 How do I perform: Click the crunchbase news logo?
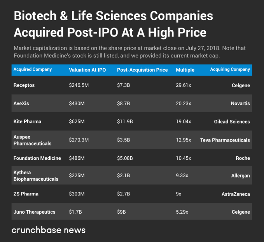(48, 230)
